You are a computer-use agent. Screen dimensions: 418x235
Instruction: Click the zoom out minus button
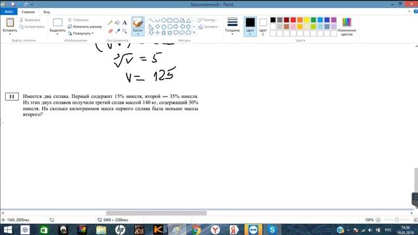[378, 220]
